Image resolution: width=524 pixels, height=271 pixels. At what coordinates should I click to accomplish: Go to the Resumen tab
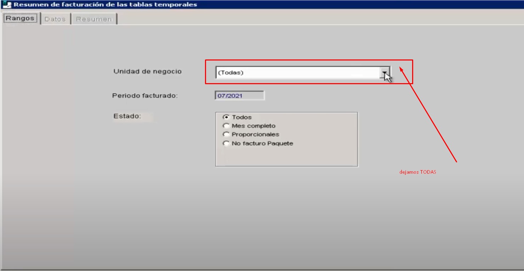click(94, 19)
